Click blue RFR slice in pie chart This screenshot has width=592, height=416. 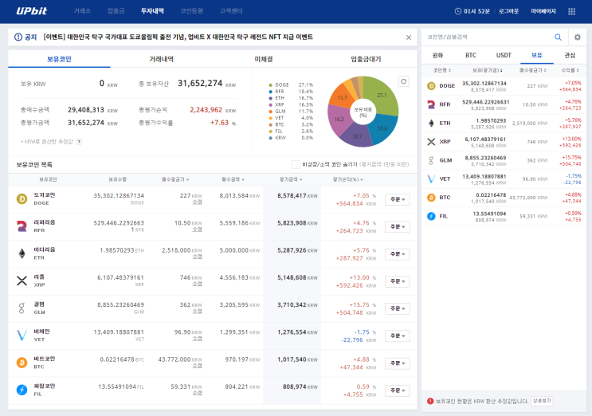[383, 129]
